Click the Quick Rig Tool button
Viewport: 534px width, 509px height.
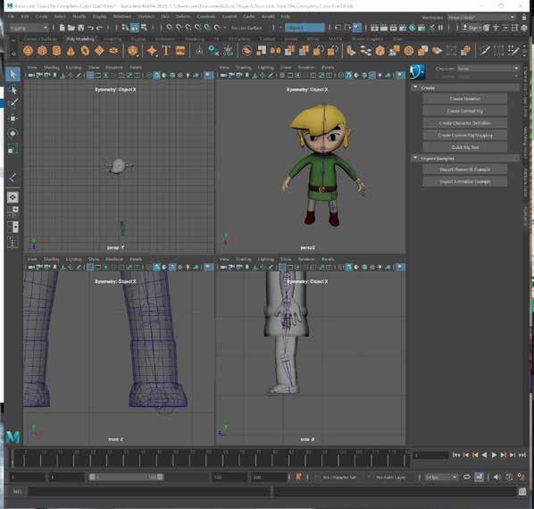[x=465, y=147]
